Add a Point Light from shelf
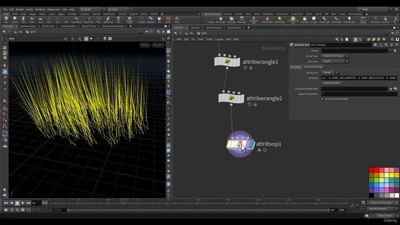The image size is (400, 225). [221, 19]
